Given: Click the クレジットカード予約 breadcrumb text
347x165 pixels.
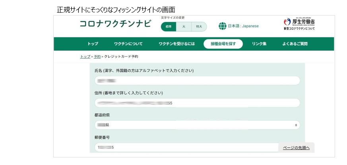Looking at the screenshot, I should [x=121, y=56].
